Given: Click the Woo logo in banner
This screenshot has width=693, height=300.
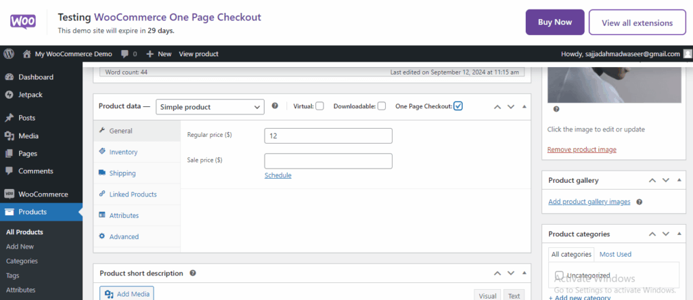Looking at the screenshot, I should tap(23, 21).
